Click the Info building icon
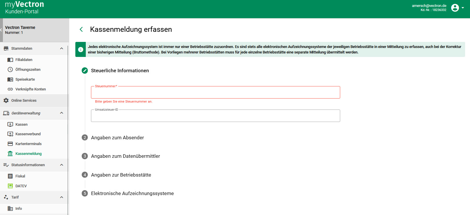This screenshot has width=470, height=215. coord(10,209)
